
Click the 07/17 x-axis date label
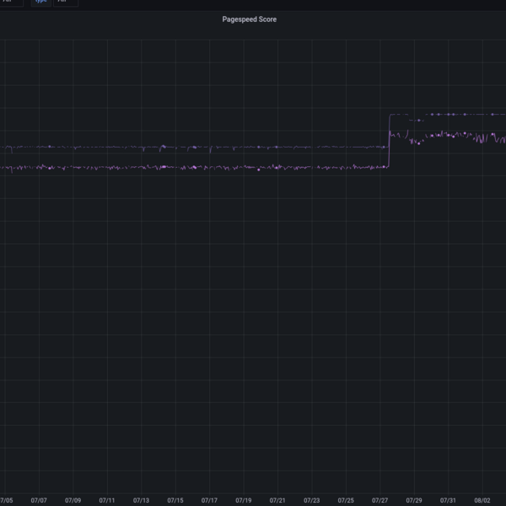(x=209, y=500)
